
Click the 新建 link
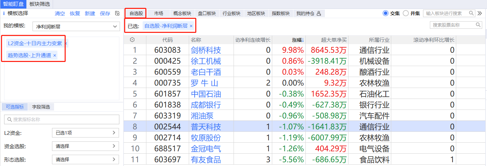click(x=90, y=14)
